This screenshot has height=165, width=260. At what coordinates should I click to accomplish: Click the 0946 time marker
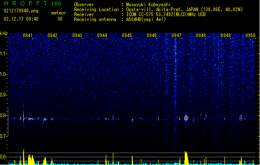pyautogui.click(x=152, y=35)
